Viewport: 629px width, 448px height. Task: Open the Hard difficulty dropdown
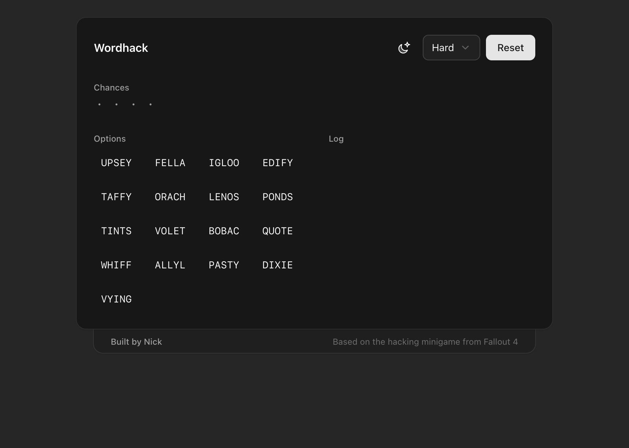point(451,48)
